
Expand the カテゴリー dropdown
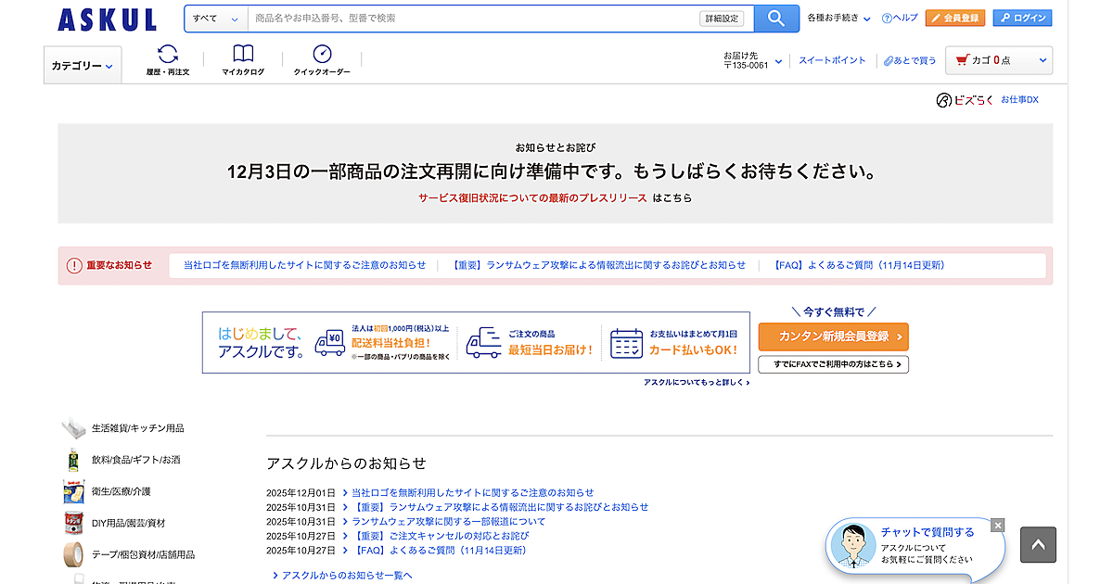tap(82, 65)
